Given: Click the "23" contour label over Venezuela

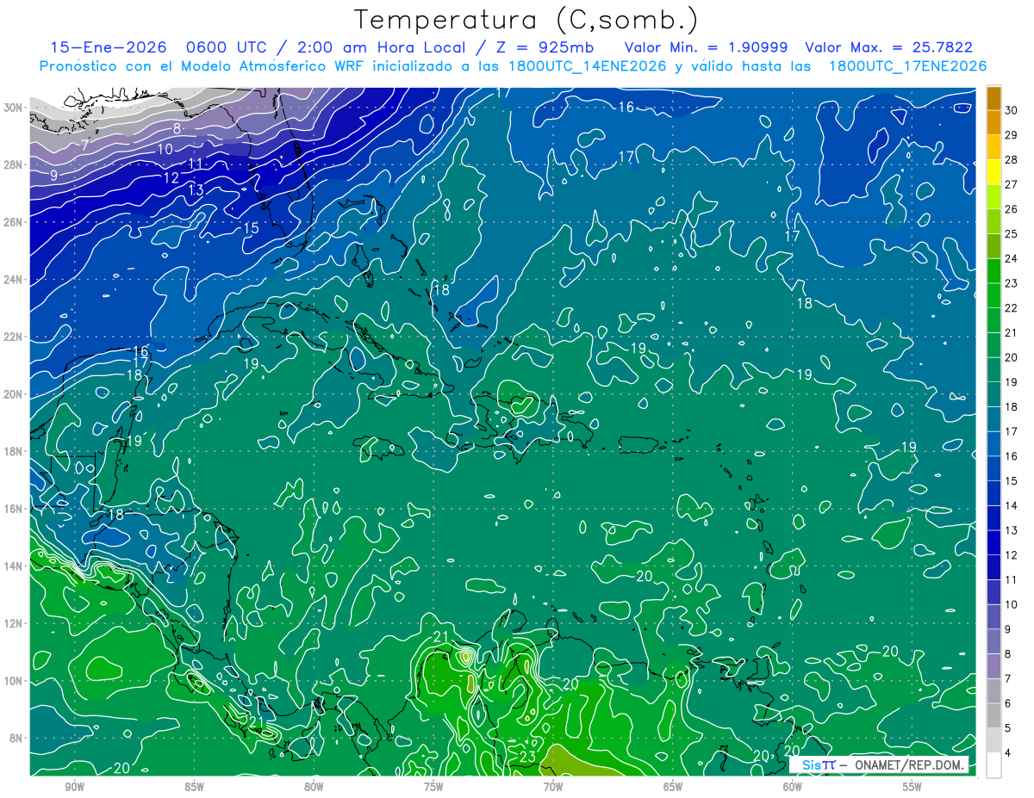Looking at the screenshot, I should pyautogui.click(x=529, y=757).
